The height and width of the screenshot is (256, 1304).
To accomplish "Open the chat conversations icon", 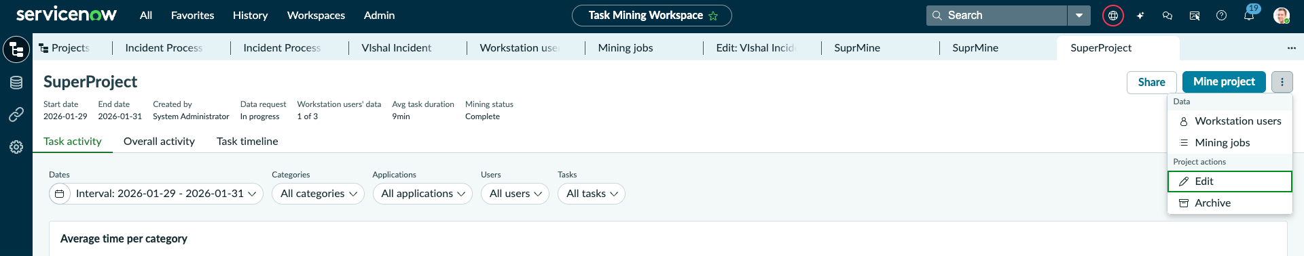I will pos(1167,16).
